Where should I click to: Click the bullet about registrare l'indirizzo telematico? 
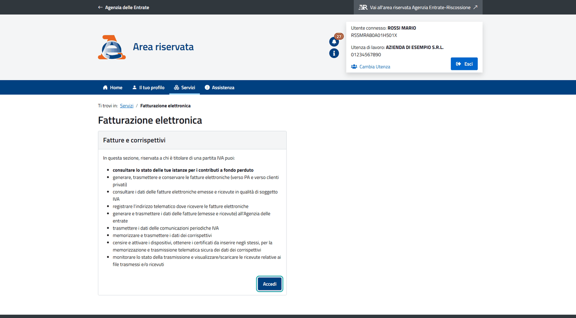181,207
